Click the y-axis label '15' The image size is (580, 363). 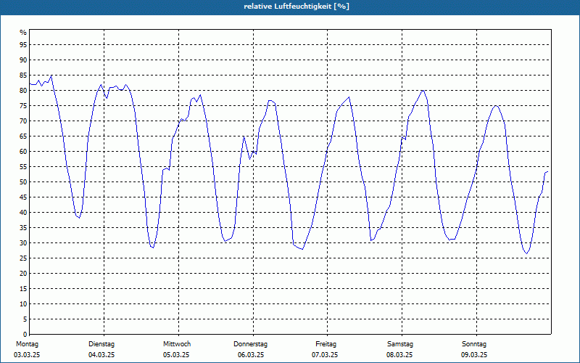(23, 288)
